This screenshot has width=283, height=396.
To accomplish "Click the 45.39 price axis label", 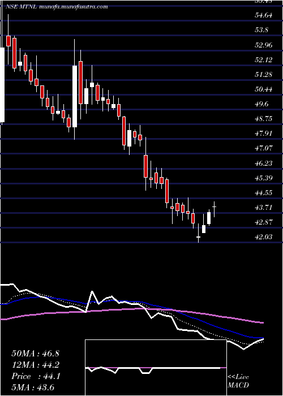I will (x=263, y=178).
